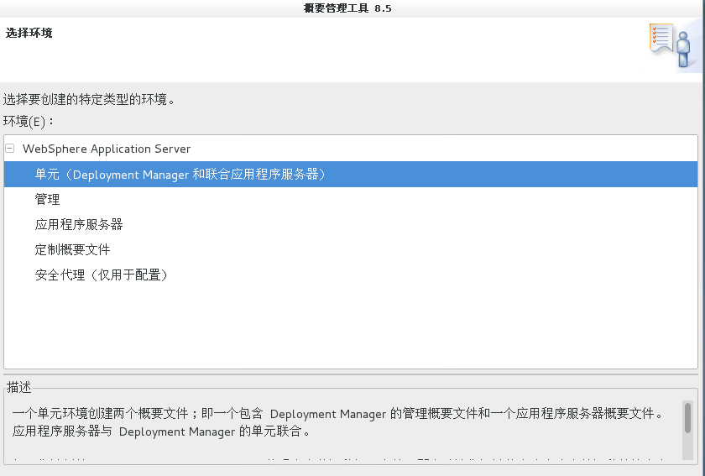Viewport: 705px width, 476px height.
Task: Select 单元 (Deployment Manager 和联合应用程序服务器) environment
Action: [351, 174]
